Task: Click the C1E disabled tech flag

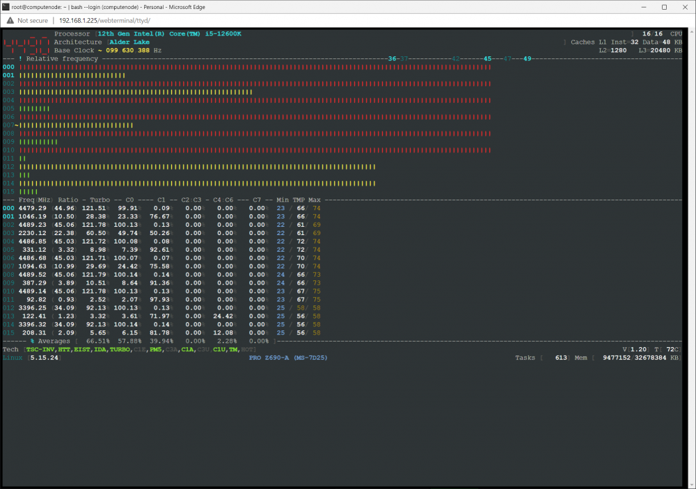Action: click(x=140, y=350)
